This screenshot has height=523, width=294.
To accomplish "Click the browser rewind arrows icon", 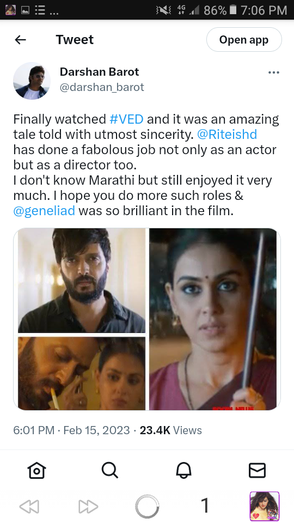I will [x=29, y=507].
